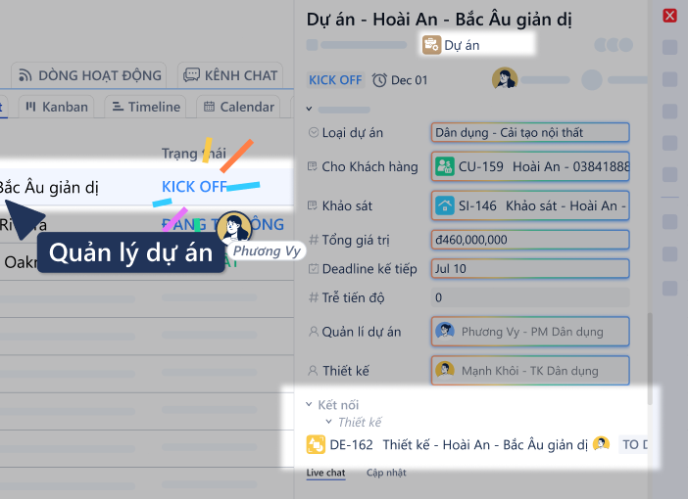This screenshot has height=499, width=688.
Task: Click the blue house icon for SI-146
Action: [x=444, y=205]
